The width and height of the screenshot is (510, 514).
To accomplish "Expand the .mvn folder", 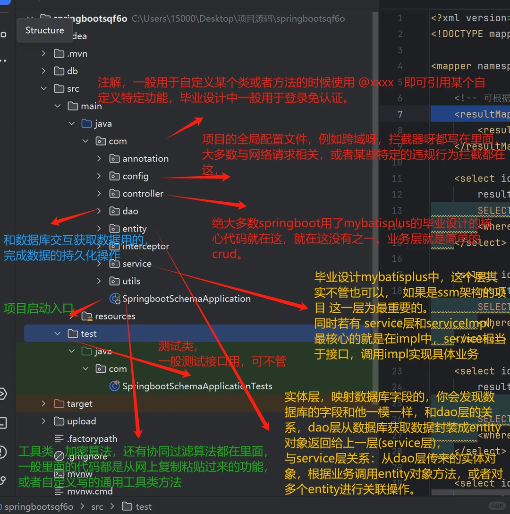I will pyautogui.click(x=42, y=53).
